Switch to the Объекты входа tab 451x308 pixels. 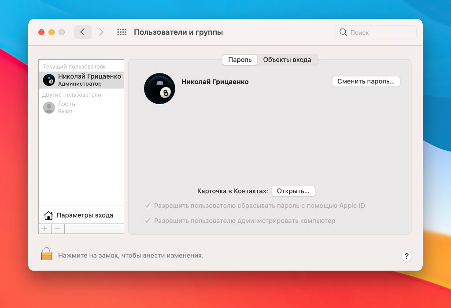(287, 60)
